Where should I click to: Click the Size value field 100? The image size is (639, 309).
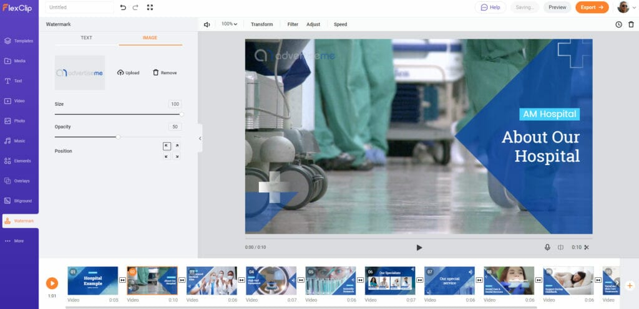click(x=175, y=104)
